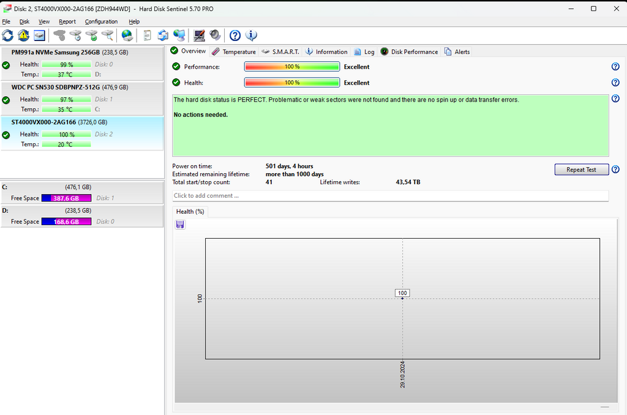Click the document report toolbar icon
Screen dimensions: 627x415
pos(147,35)
